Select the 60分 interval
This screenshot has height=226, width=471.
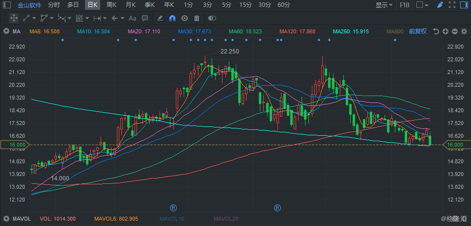coord(284,5)
